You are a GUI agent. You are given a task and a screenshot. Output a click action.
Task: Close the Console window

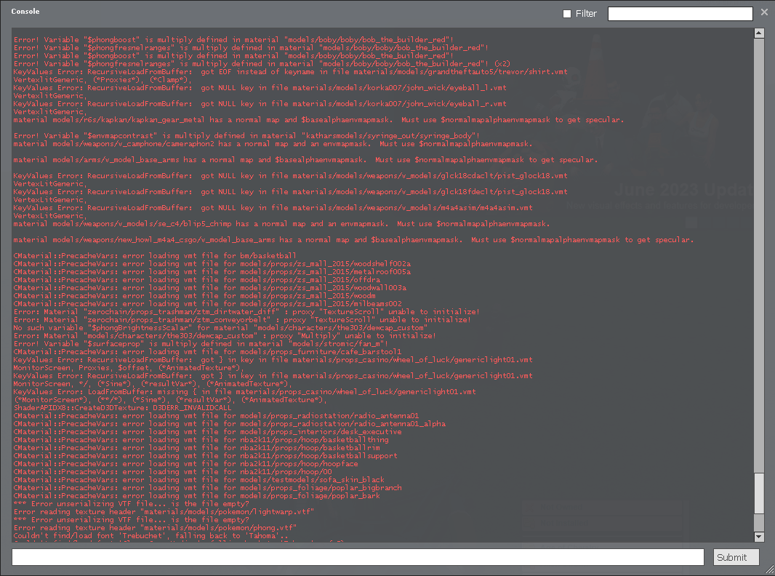pos(764,12)
